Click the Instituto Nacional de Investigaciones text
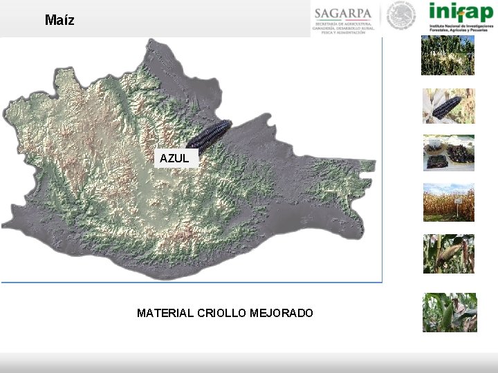Viewport: 498px width, 373px height. pos(461,28)
